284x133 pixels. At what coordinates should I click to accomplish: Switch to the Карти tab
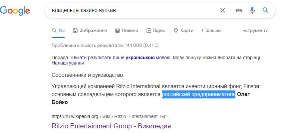point(183,30)
